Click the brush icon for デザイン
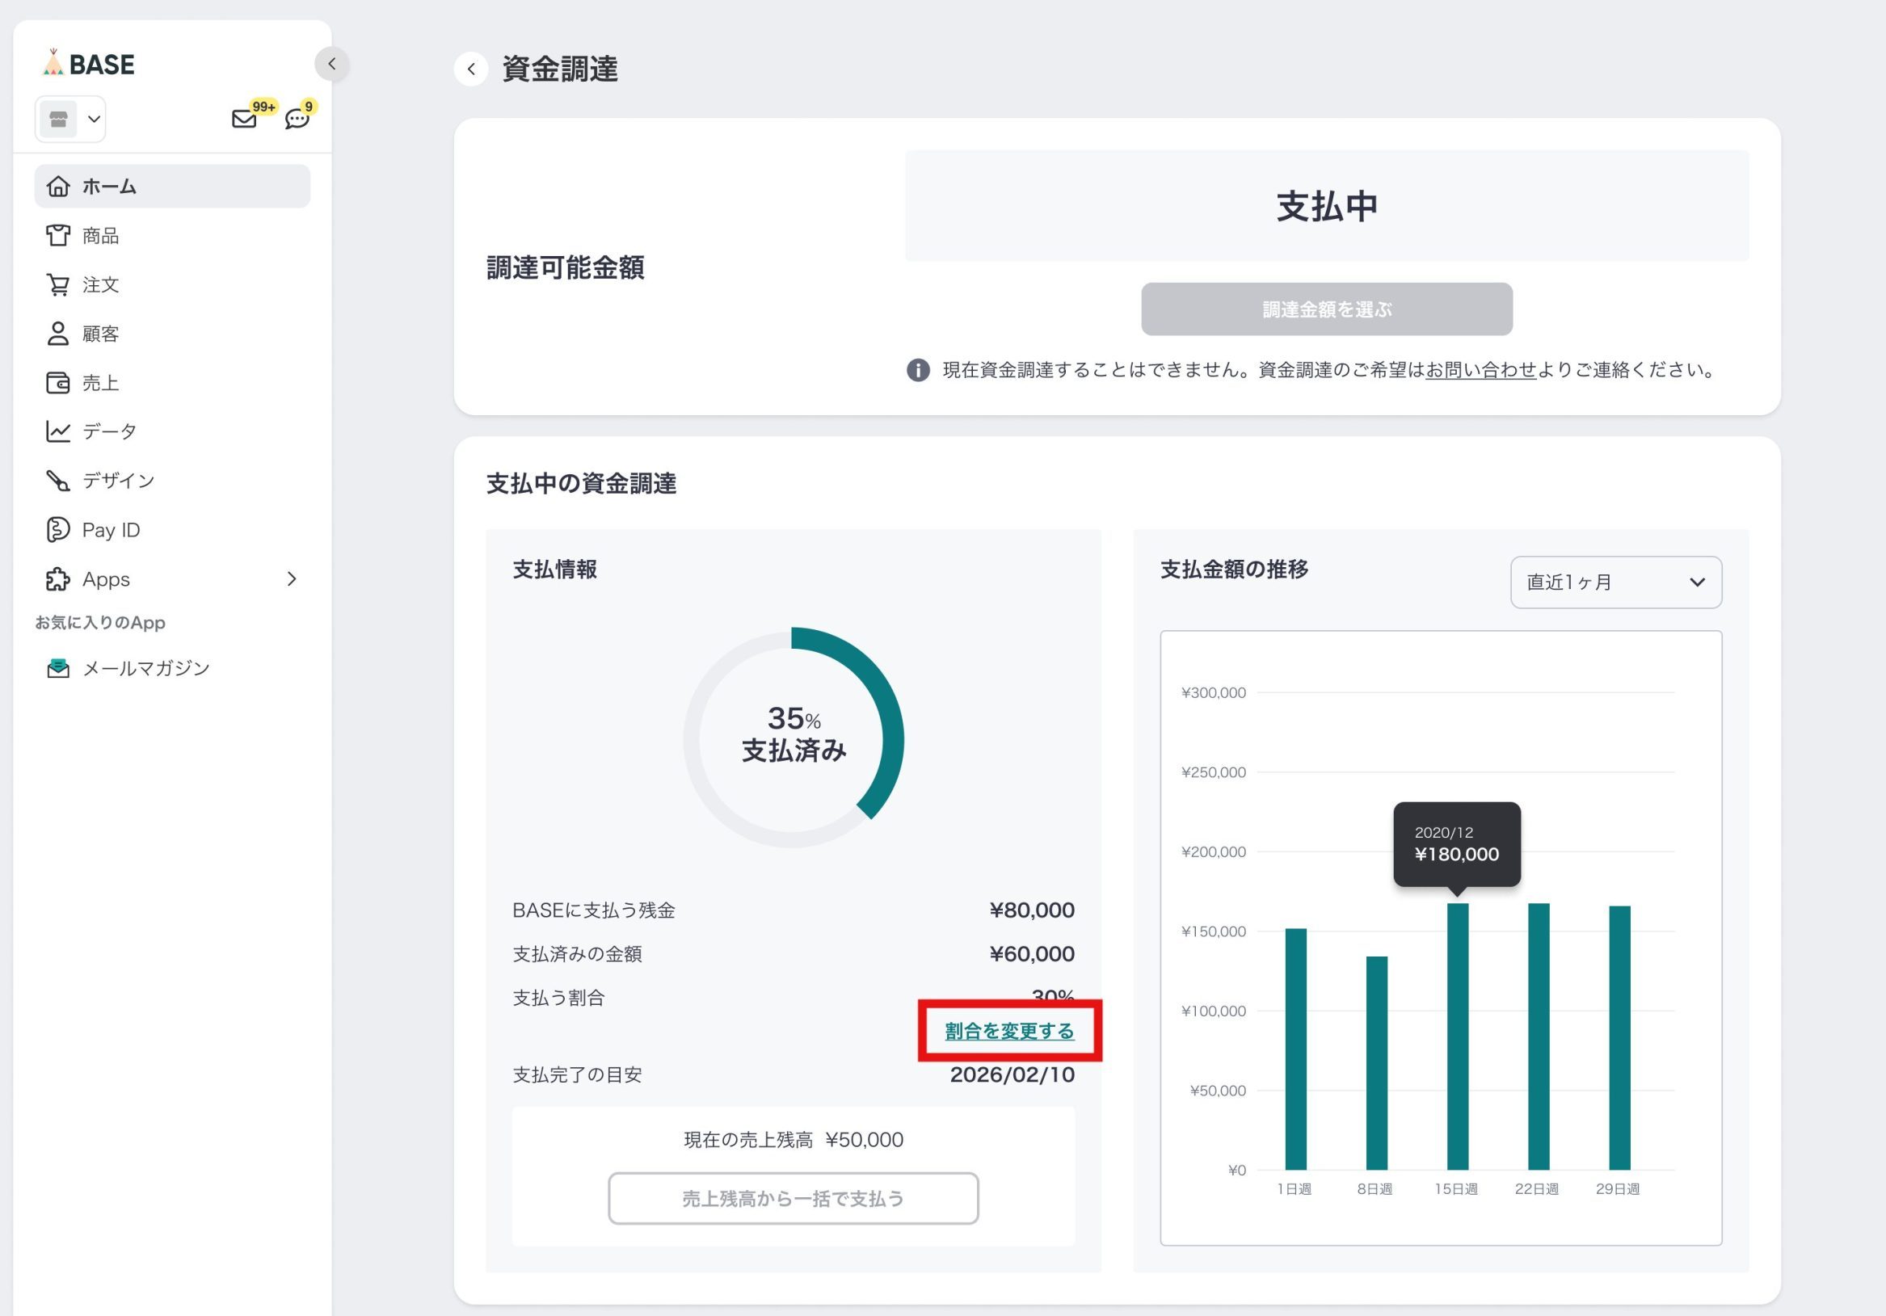The height and width of the screenshot is (1316, 1886). click(57, 481)
